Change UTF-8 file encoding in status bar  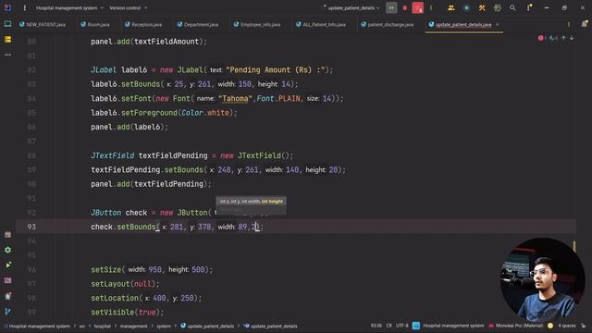pos(402,326)
